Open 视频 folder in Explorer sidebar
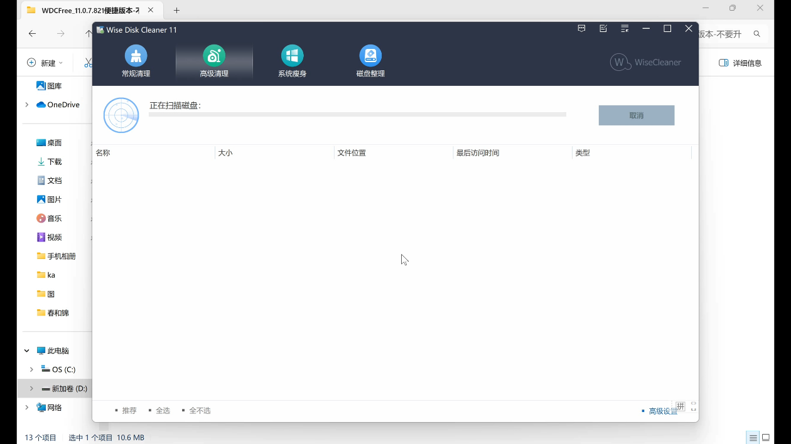Image resolution: width=791 pixels, height=444 pixels. click(49, 237)
